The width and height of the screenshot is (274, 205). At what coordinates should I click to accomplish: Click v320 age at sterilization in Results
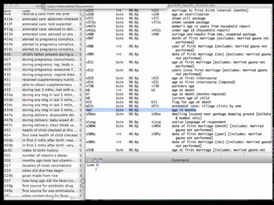click(x=147, y=14)
